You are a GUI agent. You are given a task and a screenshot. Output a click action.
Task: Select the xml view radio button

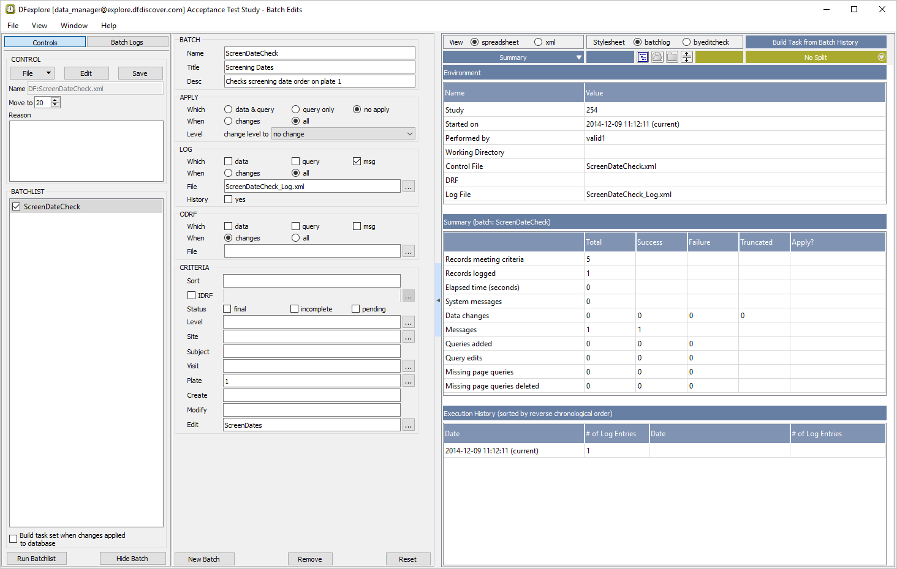538,42
